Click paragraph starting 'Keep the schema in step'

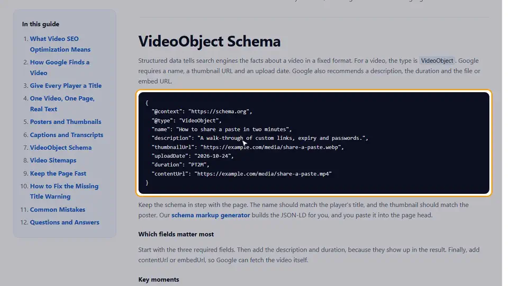pyautogui.click(x=303, y=210)
